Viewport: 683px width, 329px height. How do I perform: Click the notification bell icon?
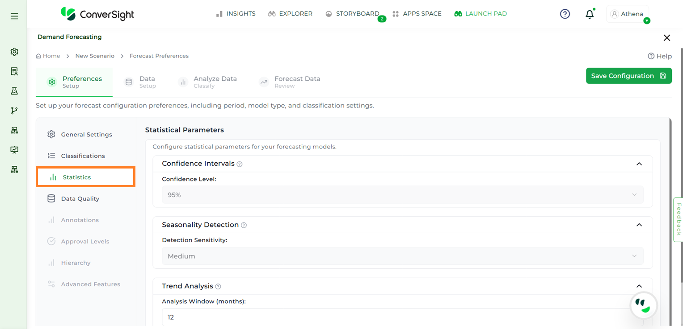[590, 14]
